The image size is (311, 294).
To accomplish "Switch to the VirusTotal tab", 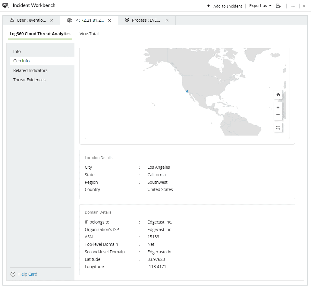I will click(x=89, y=34).
